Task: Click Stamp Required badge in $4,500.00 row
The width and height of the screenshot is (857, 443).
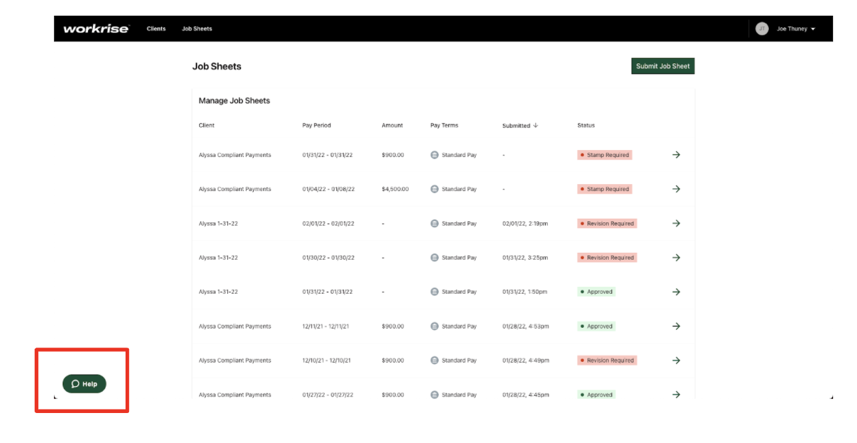Action: (605, 189)
